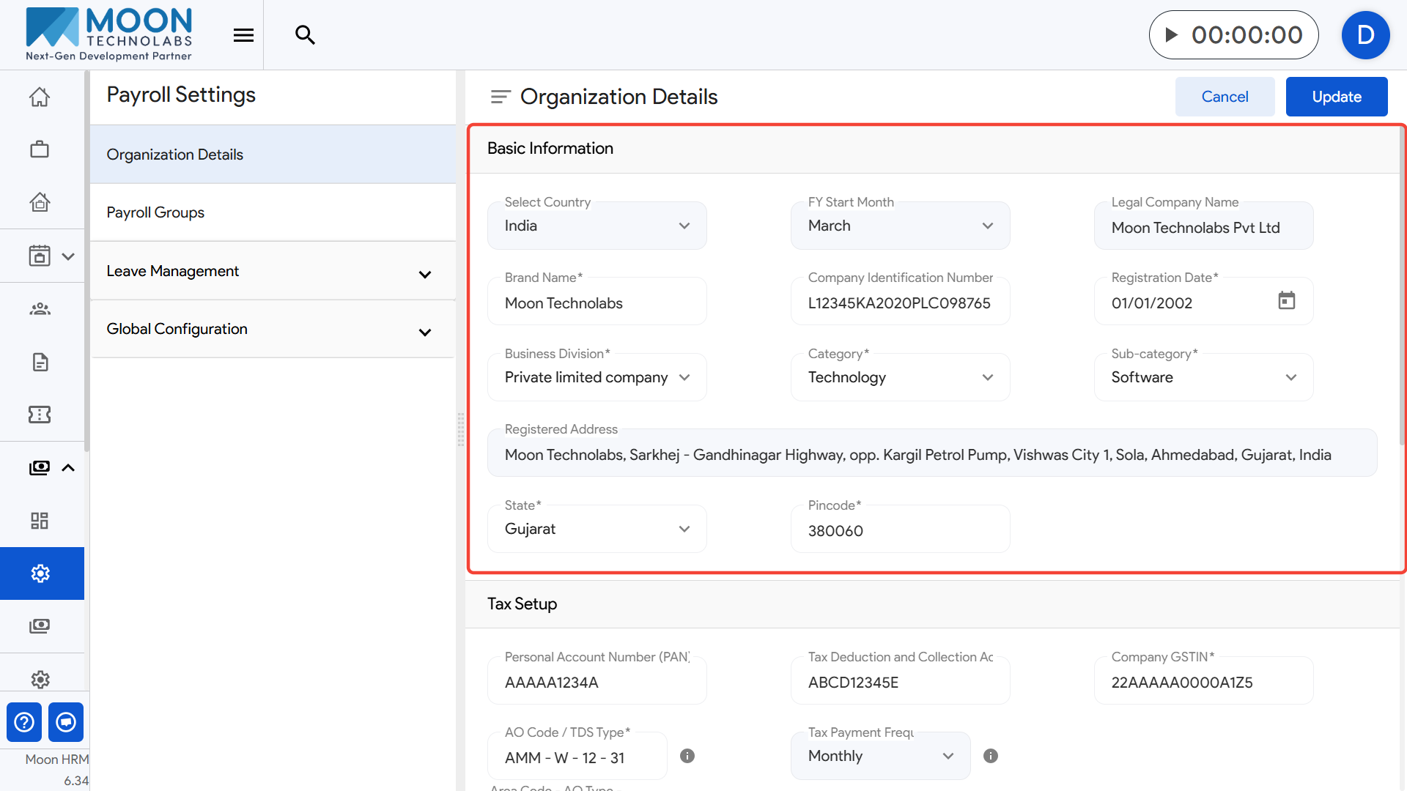Open the user avatar D
1407x791 pixels.
click(x=1364, y=35)
